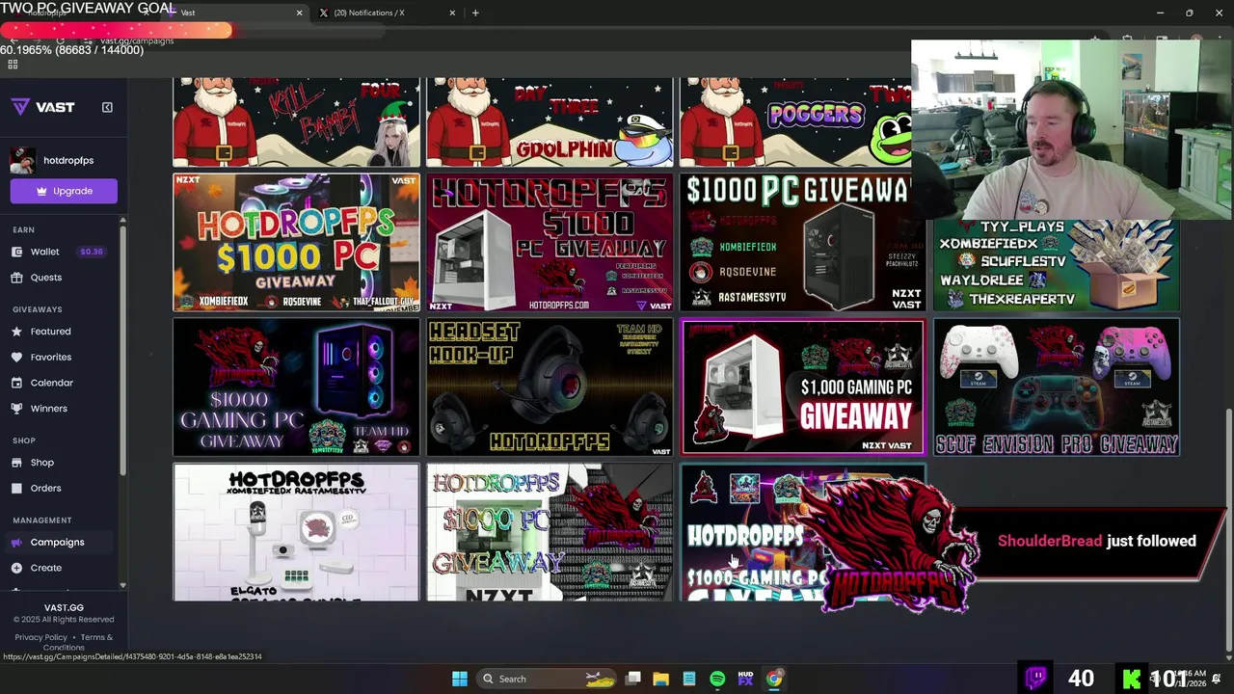This screenshot has height=694, width=1234.
Task: Click the $0.36 wallet balance badge
Action: [x=92, y=252]
